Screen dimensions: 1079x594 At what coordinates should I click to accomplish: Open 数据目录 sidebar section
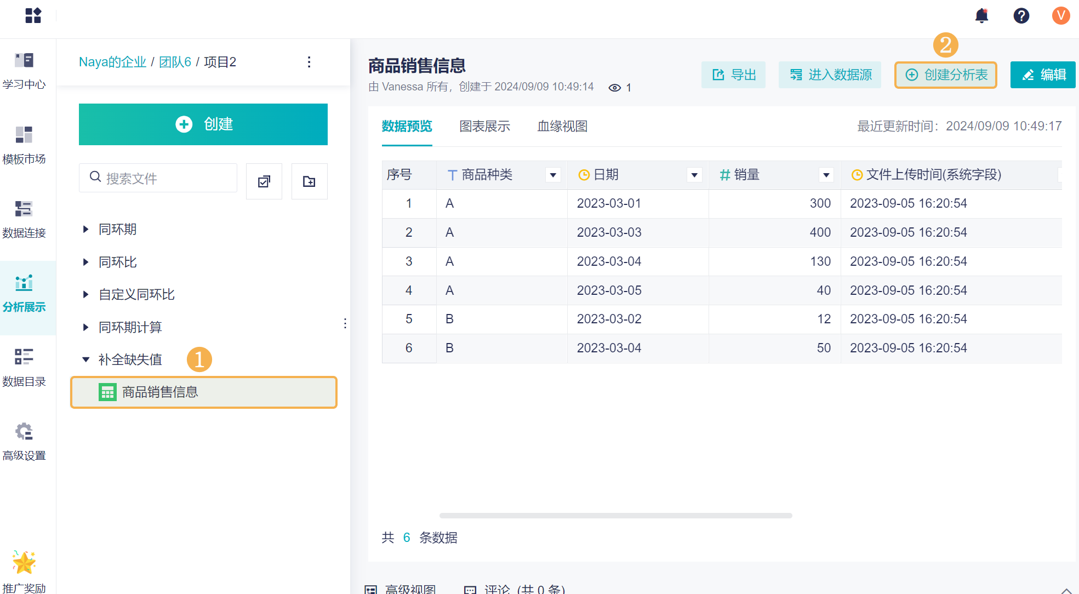tap(24, 368)
